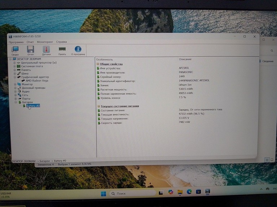Viewport: 277px width, 207px height.
Task: Collapse the Графический адаптер node
Action: 15,77
